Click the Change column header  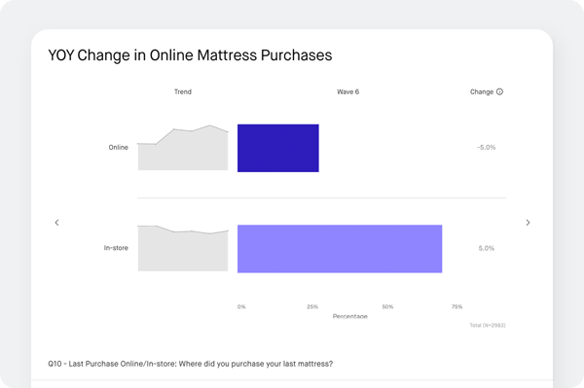(x=482, y=91)
